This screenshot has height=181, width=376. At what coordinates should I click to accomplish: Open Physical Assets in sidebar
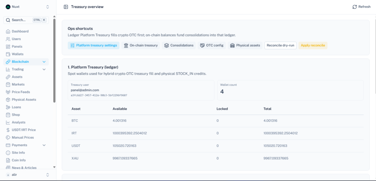click(26, 99)
